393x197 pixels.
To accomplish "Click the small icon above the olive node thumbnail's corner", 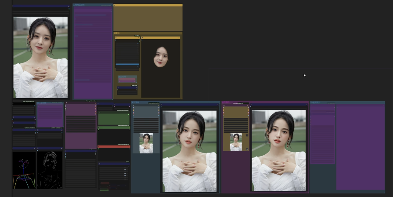I will (x=247, y=135).
